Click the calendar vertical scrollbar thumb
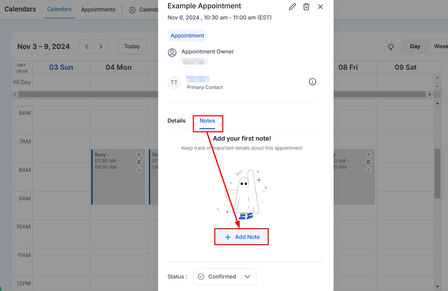 point(437,174)
